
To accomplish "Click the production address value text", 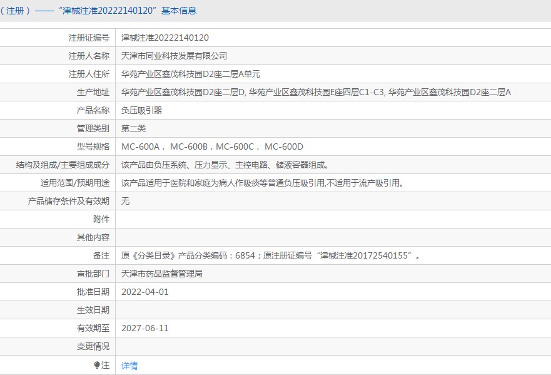I will click(316, 92).
